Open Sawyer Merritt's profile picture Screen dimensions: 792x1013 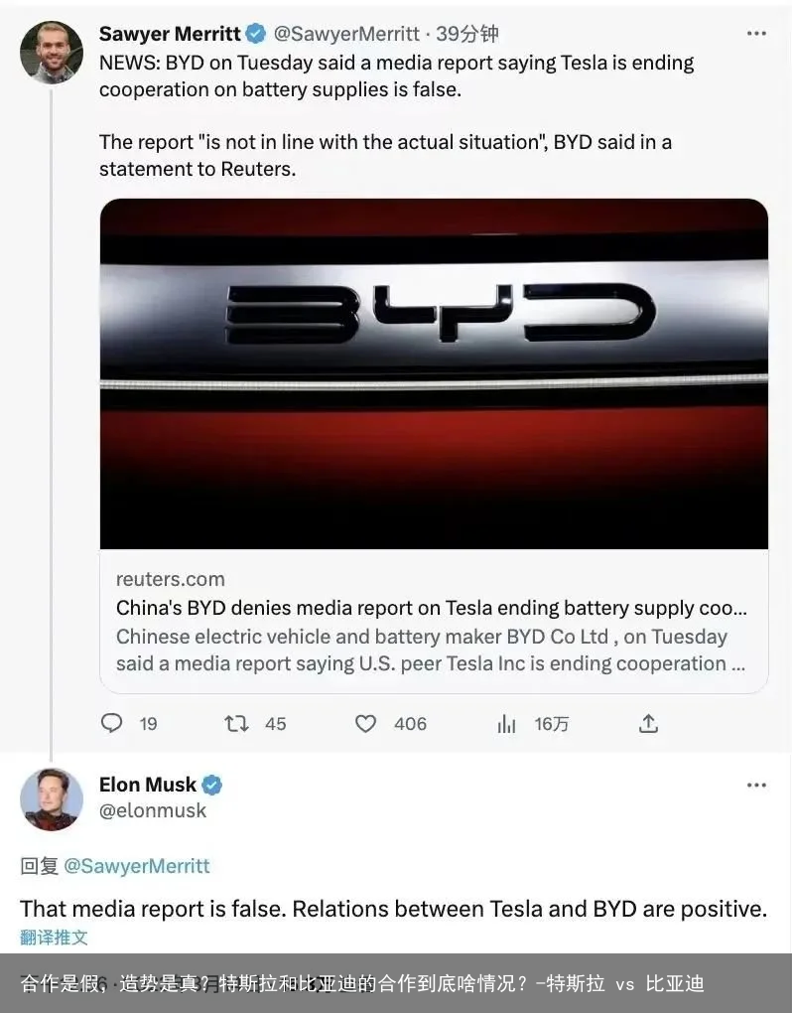tap(52, 52)
